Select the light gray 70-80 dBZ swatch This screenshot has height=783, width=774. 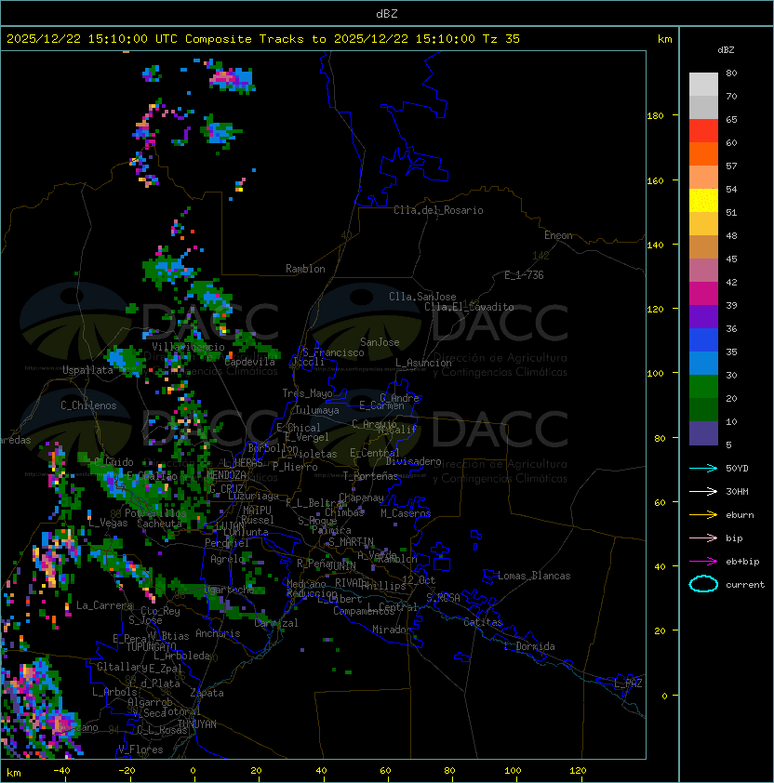pyautogui.click(x=703, y=84)
